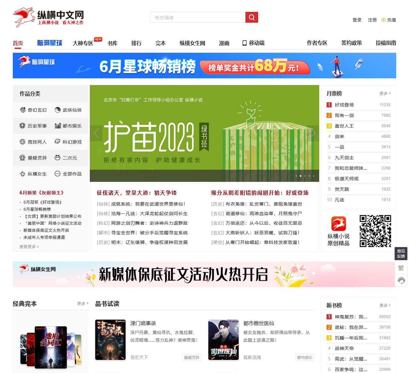Click the 纵横中文网 Pegasus logo

49,17
